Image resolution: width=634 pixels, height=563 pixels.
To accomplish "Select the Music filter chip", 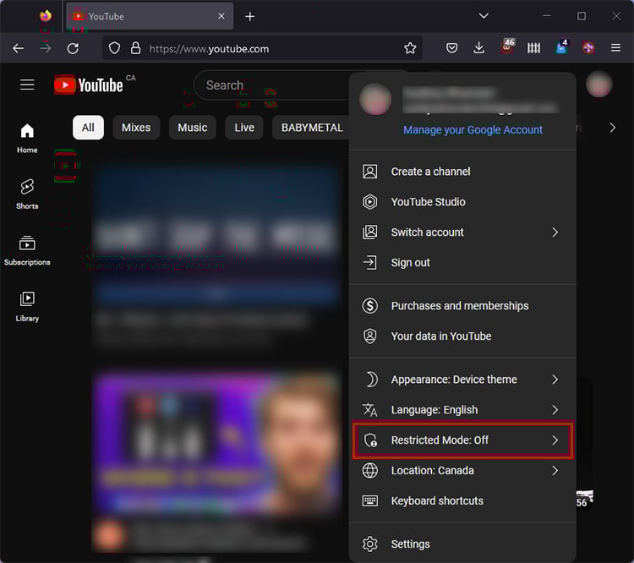I will tap(193, 128).
